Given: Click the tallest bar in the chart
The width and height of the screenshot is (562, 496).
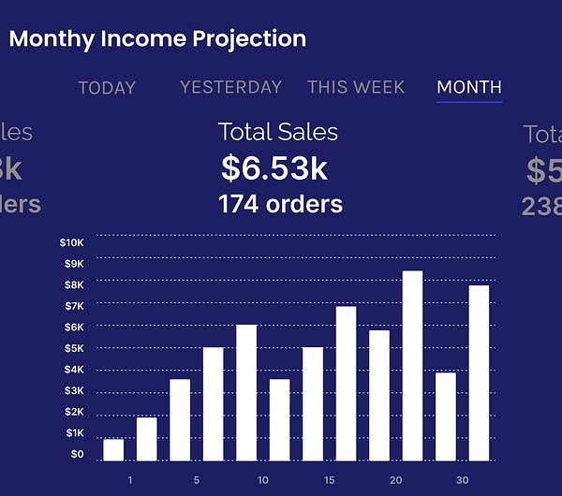Looking at the screenshot, I should (x=412, y=366).
